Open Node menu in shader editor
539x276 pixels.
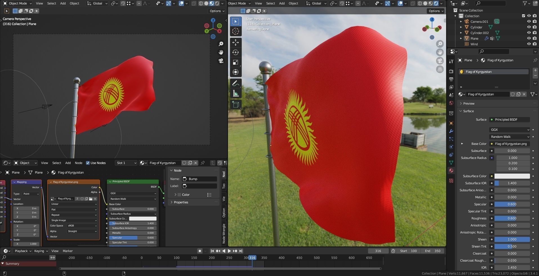(x=79, y=163)
